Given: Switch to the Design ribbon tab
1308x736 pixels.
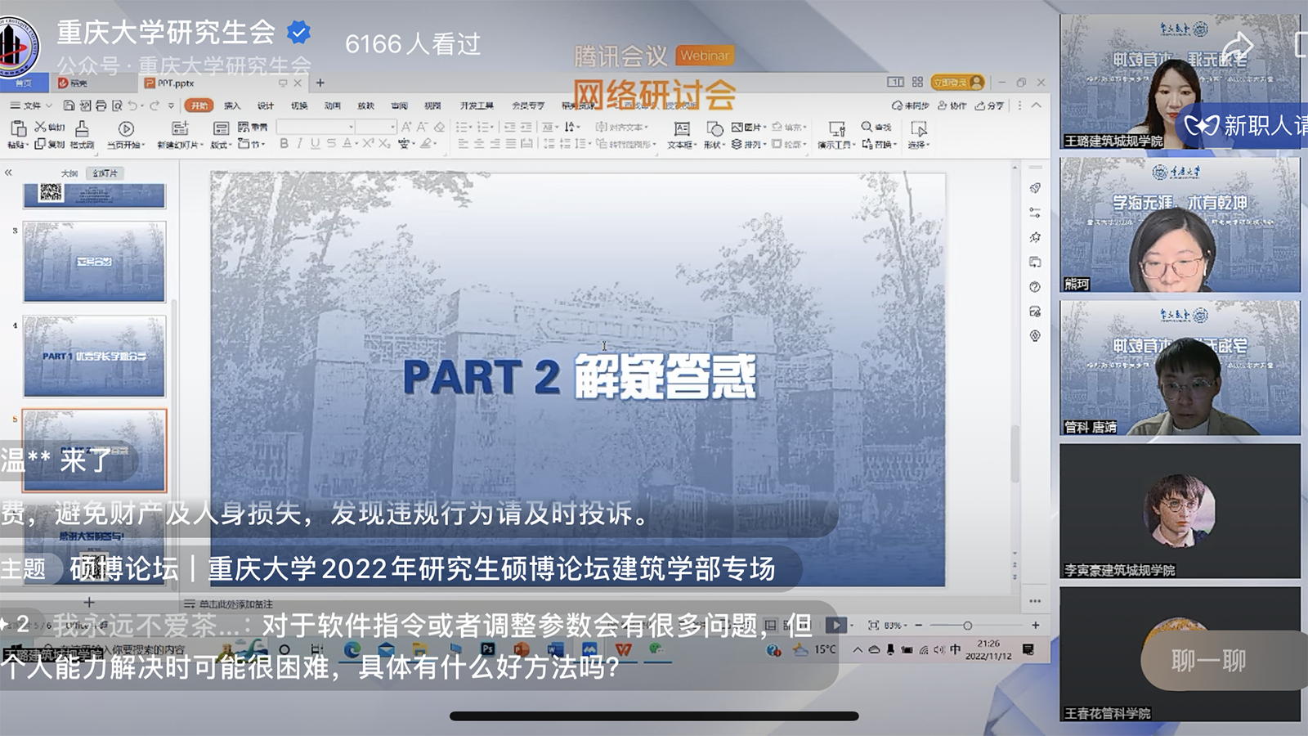Looking at the screenshot, I should coord(266,105).
